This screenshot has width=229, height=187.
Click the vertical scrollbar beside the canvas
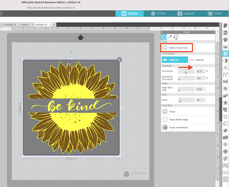221,109
